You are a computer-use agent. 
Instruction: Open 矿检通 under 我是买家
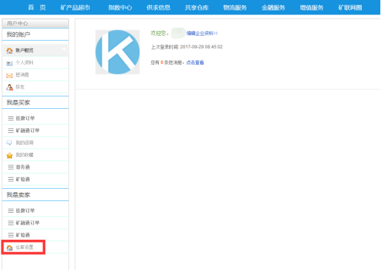(x=23, y=179)
